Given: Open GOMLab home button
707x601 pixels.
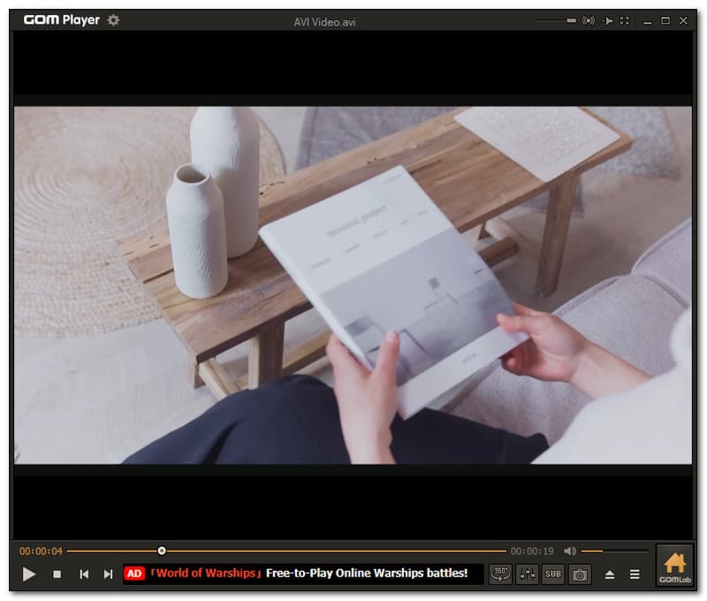Looking at the screenshot, I should pos(674,567).
